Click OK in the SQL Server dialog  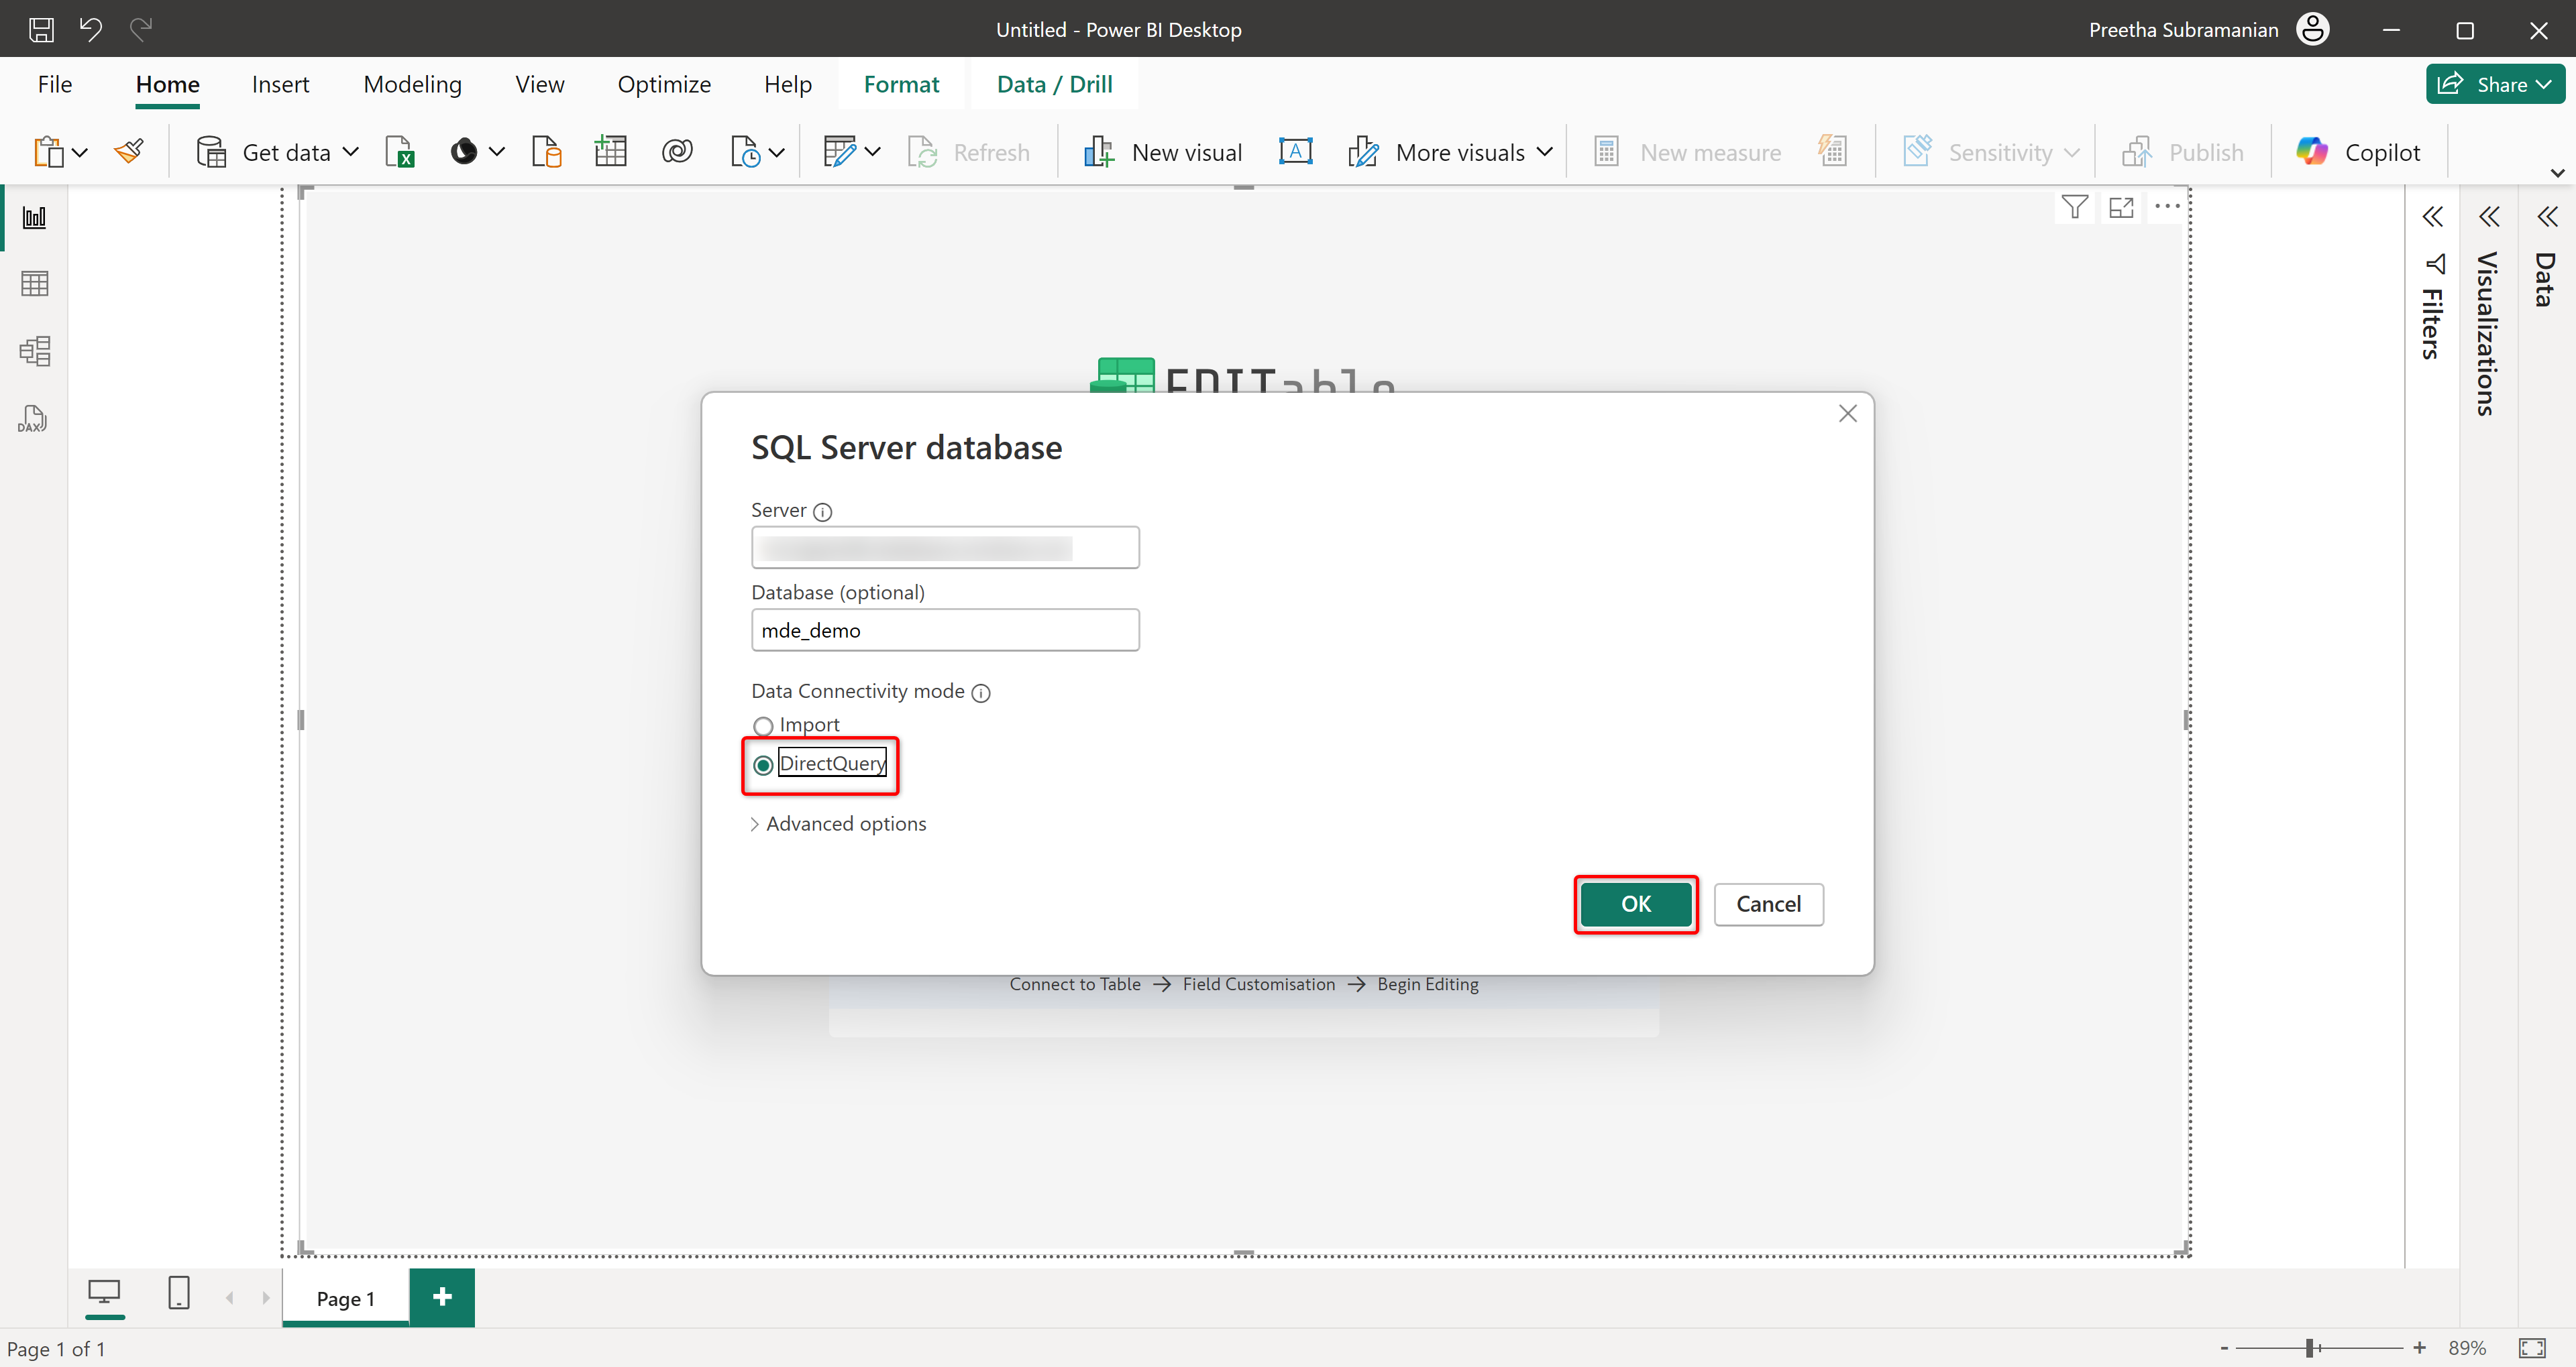[1635, 903]
